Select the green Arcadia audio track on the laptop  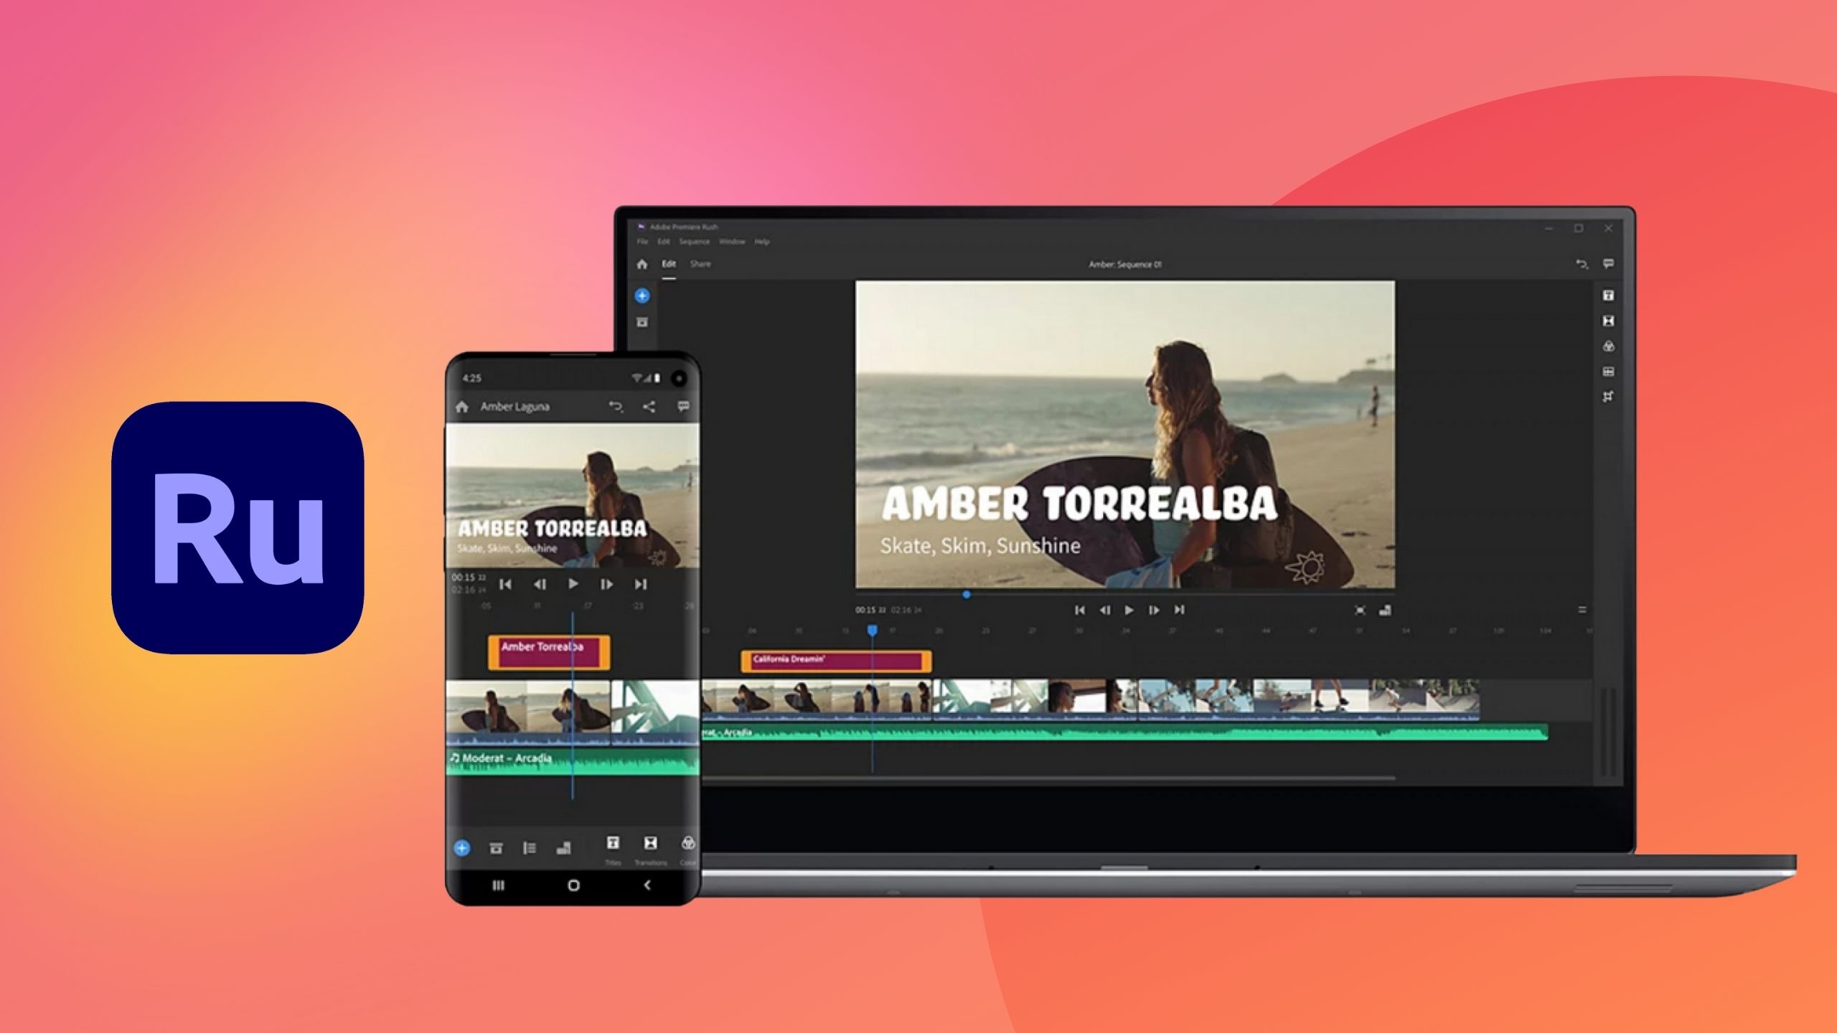point(1124,732)
